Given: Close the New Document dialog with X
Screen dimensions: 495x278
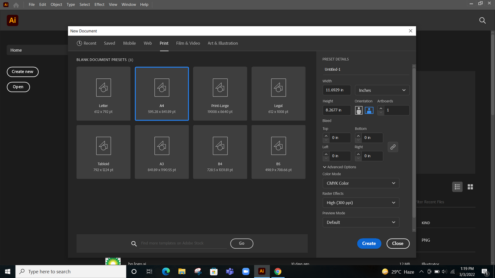Looking at the screenshot, I should 411,31.
